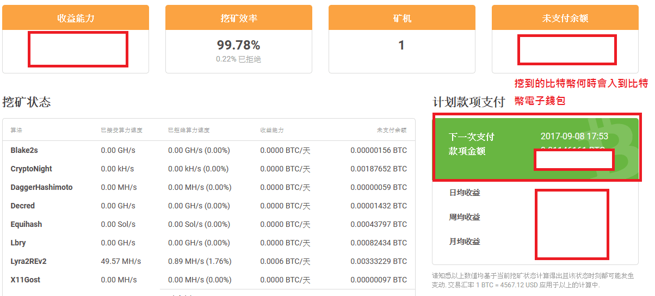
Task: Click the 下一次支付 label
Action: (471, 137)
